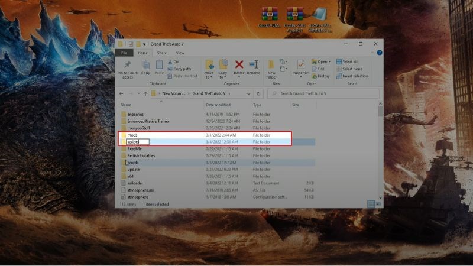Viewport: 473px width, 266px height.
Task: Click Select none in the ribbon
Action: coord(349,69)
